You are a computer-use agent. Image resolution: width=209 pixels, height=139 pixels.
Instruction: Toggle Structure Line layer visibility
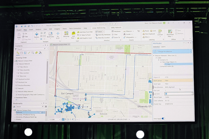point(17,82)
